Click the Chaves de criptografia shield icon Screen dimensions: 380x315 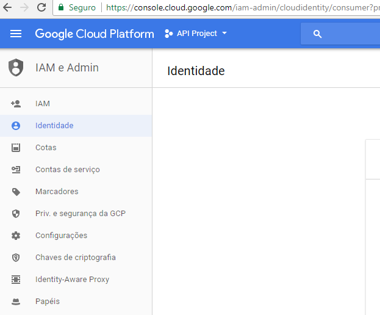point(16,258)
